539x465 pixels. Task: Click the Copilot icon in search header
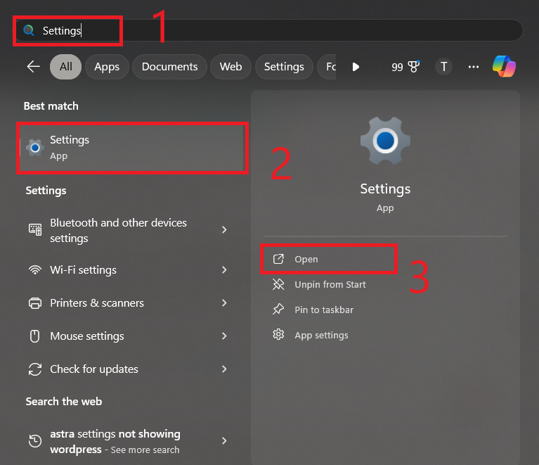pyautogui.click(x=504, y=66)
